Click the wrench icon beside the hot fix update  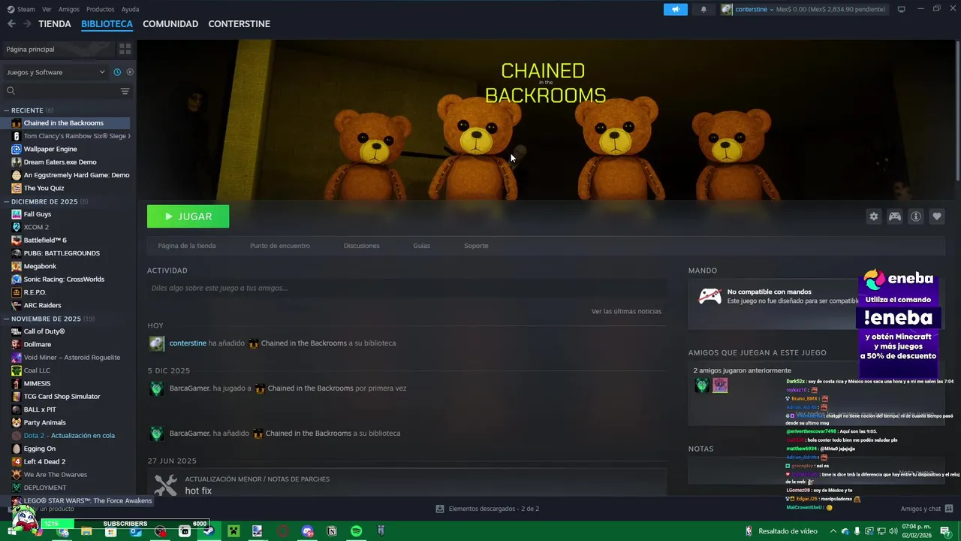165,485
